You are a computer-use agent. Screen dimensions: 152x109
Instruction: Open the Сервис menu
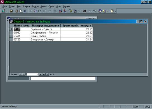click(x=51, y=6)
